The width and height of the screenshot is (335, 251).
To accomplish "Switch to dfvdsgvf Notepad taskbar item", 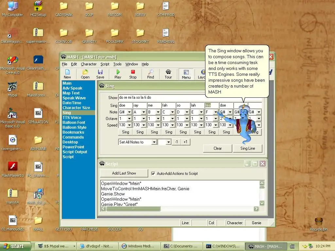I will pyautogui.click(x=97, y=246).
